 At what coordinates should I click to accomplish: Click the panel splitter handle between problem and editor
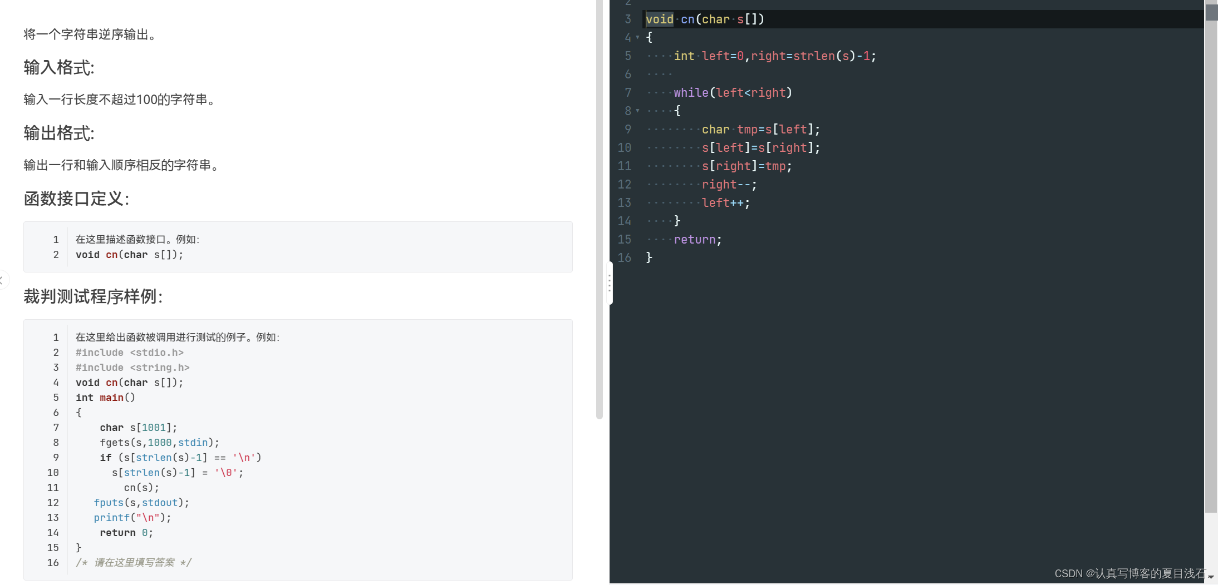pyautogui.click(x=610, y=284)
